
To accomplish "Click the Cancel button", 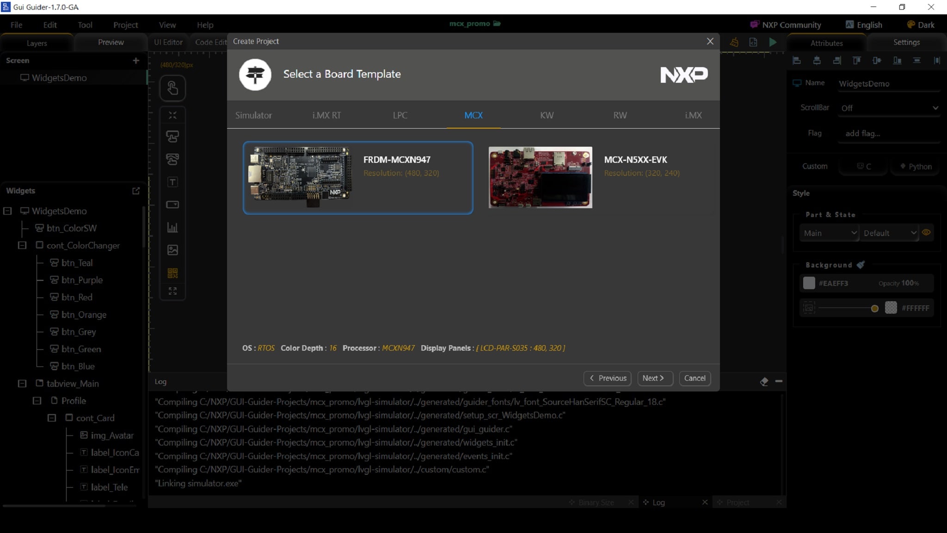I will pos(695,378).
